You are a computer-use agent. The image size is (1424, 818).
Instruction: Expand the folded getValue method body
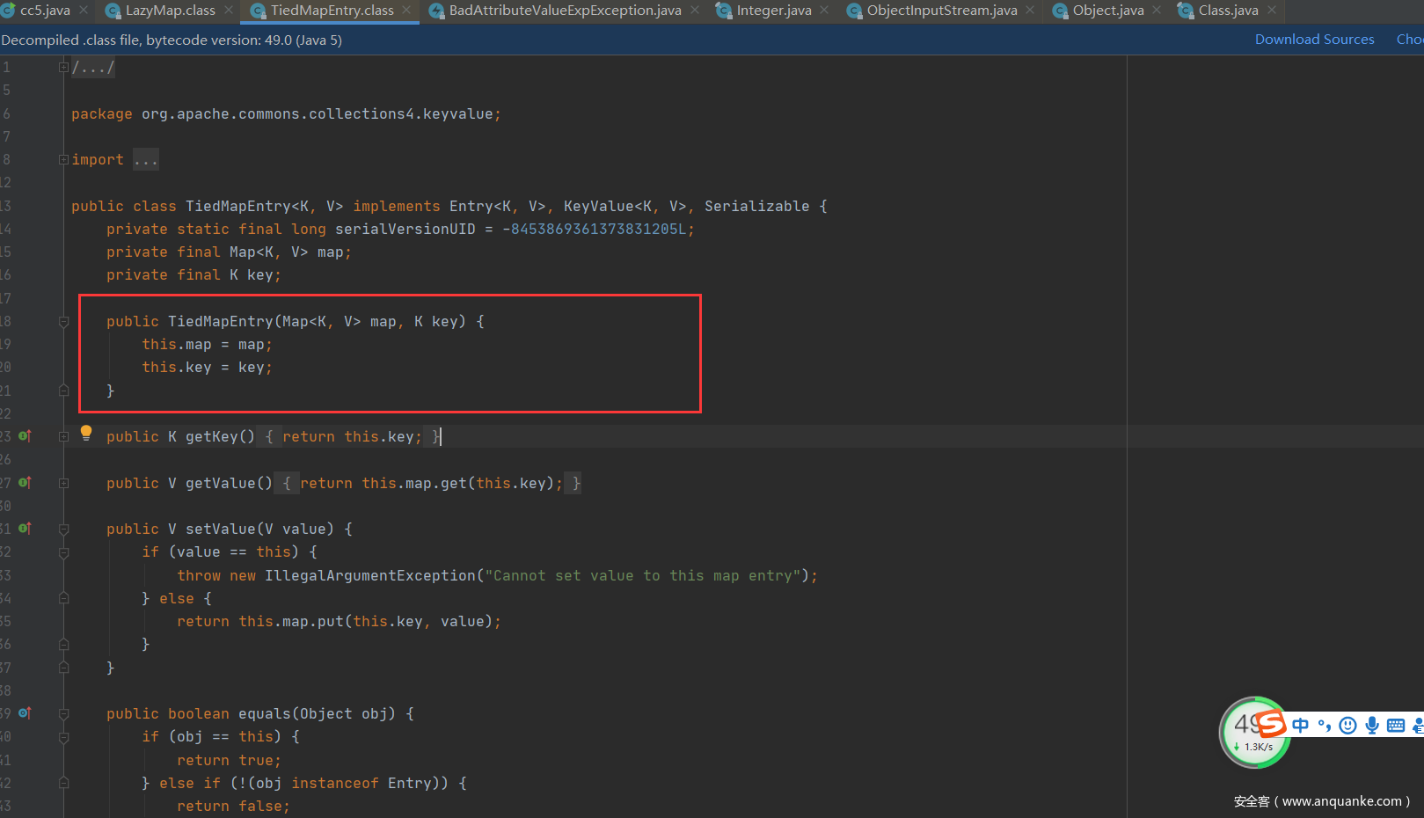[x=63, y=483]
